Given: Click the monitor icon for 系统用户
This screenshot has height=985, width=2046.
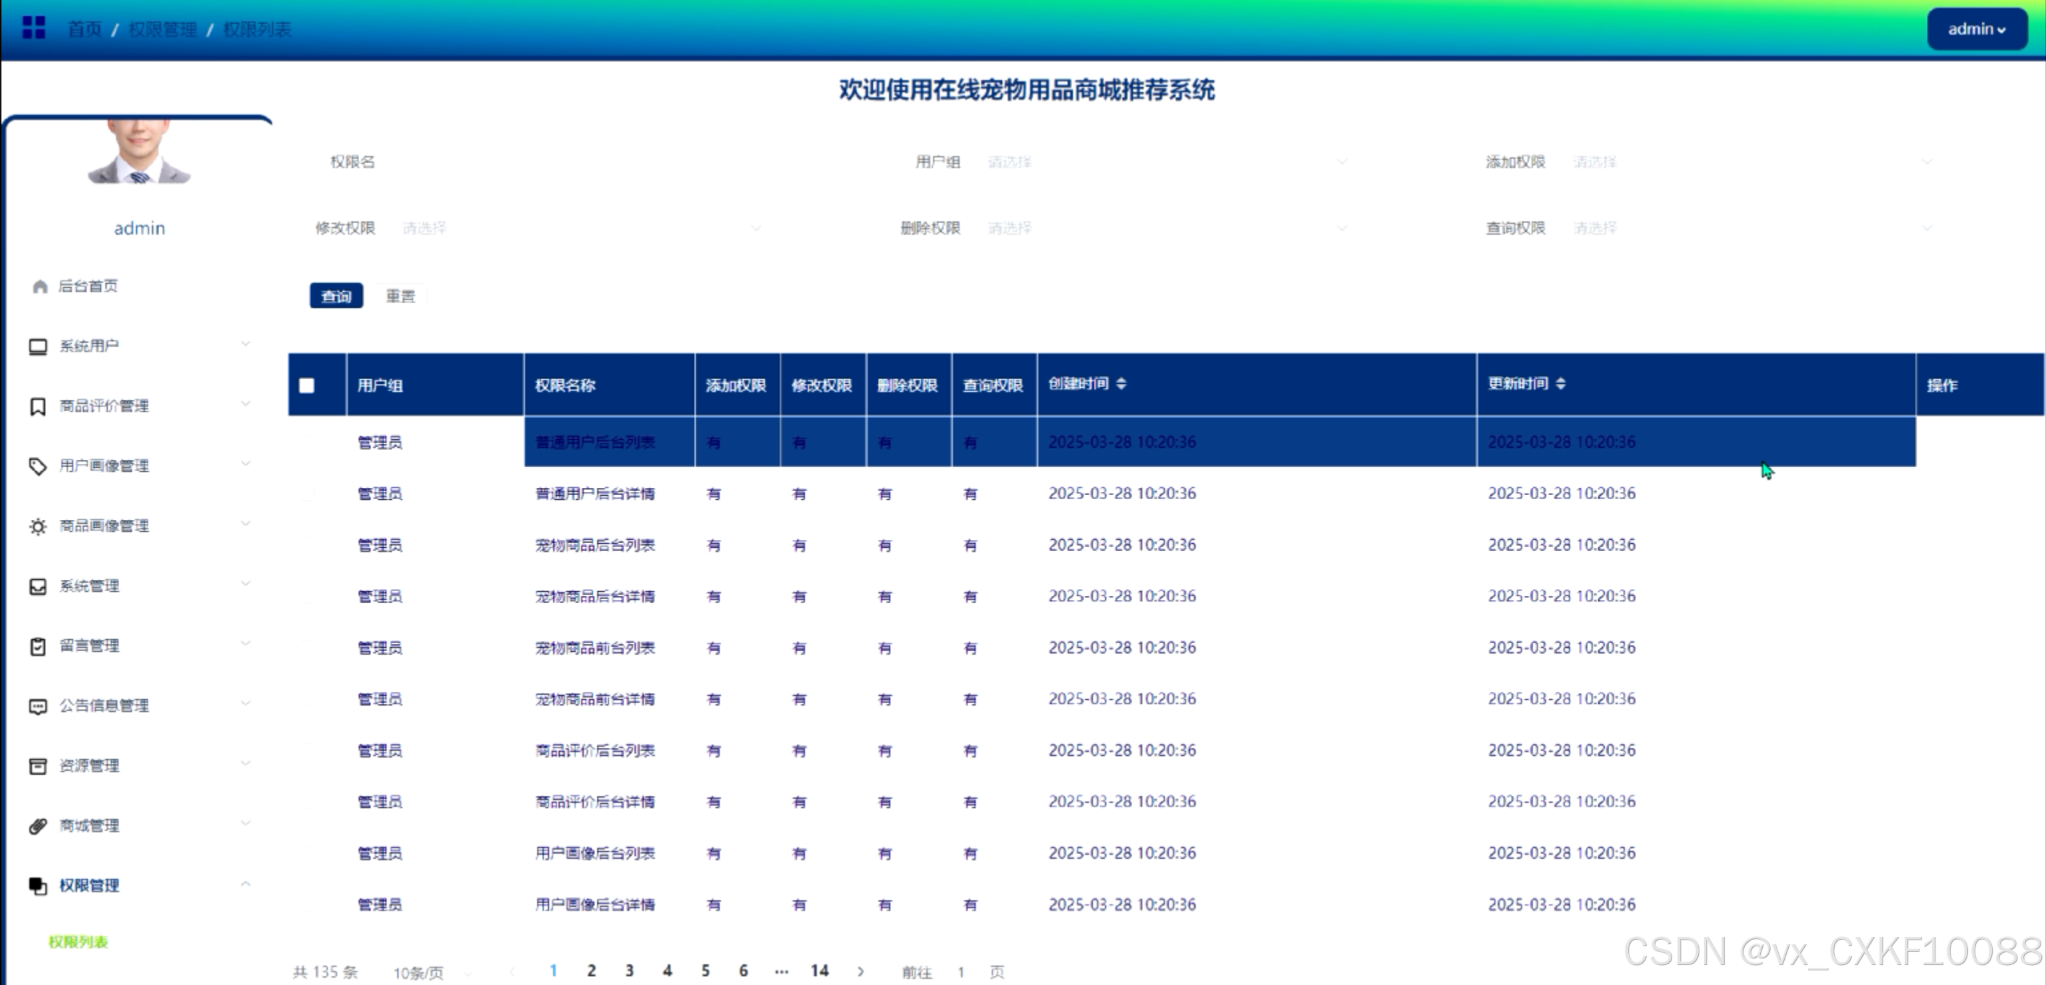Looking at the screenshot, I should point(37,347).
